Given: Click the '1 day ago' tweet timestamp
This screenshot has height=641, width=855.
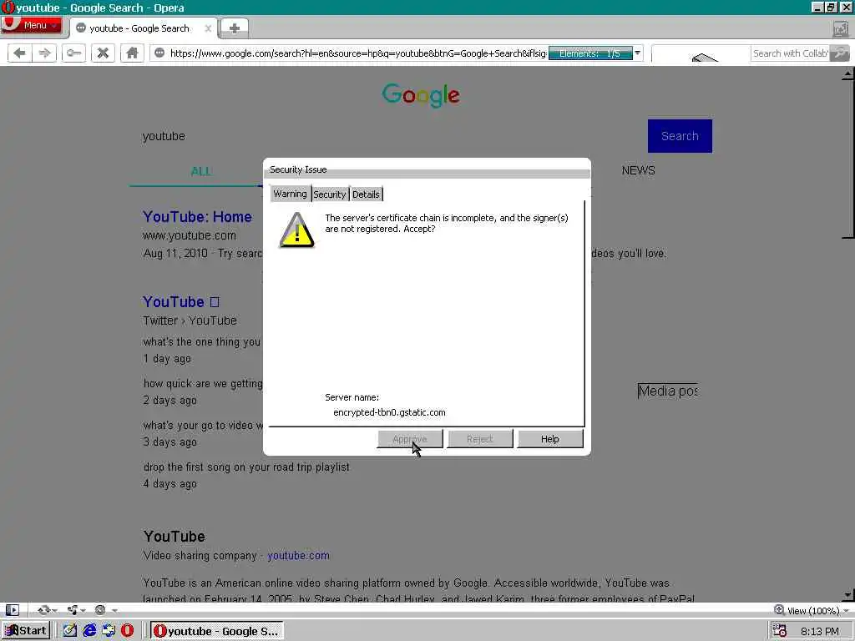Looking at the screenshot, I should 167,359.
